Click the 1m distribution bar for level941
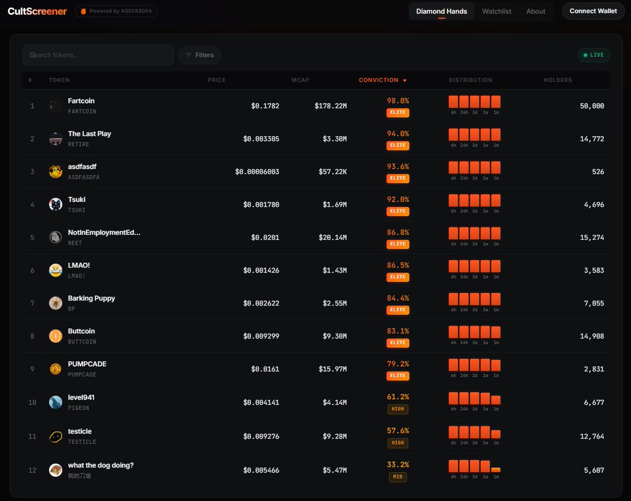The image size is (631, 501). pos(496,400)
